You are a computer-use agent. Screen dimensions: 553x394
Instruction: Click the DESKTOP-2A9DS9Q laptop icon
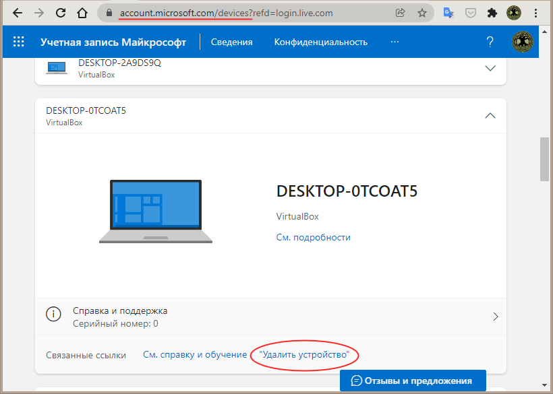point(57,68)
